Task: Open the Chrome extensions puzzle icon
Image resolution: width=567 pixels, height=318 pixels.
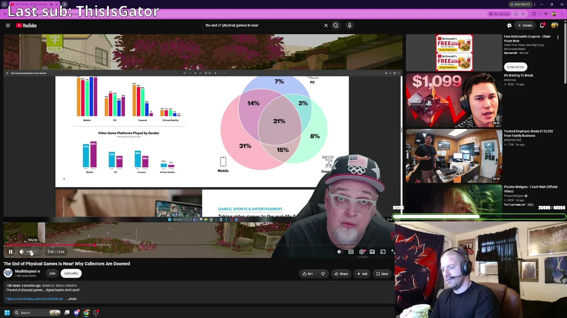Action: click(534, 14)
